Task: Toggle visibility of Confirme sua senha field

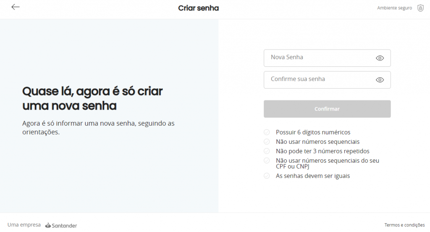Action: pyautogui.click(x=380, y=80)
